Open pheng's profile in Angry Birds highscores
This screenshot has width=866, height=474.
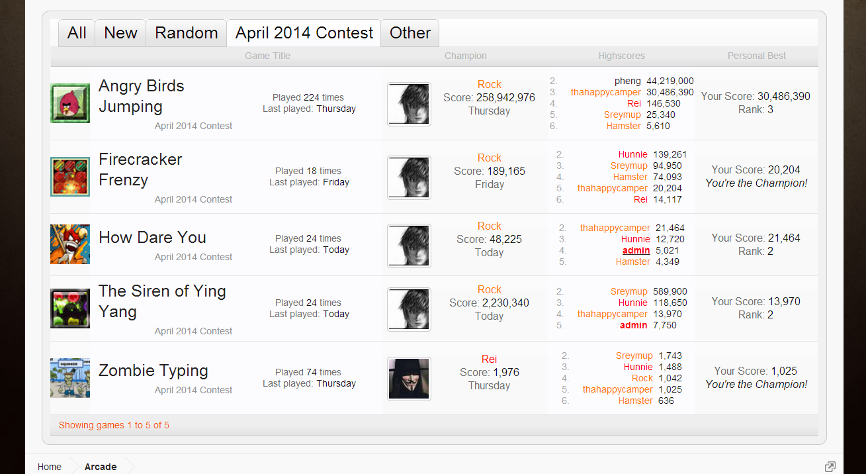point(628,81)
